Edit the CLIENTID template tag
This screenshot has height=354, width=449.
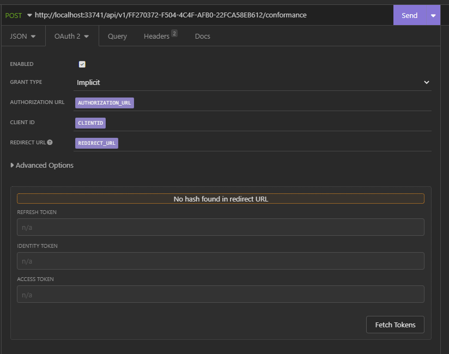pyautogui.click(x=90, y=123)
